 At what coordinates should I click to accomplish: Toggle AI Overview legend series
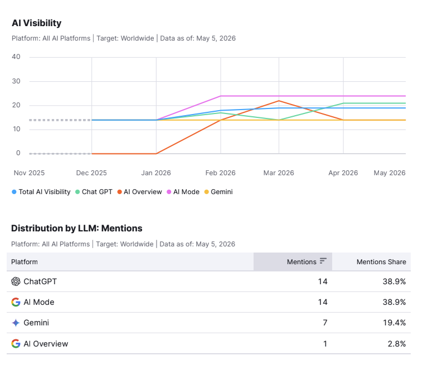(139, 192)
